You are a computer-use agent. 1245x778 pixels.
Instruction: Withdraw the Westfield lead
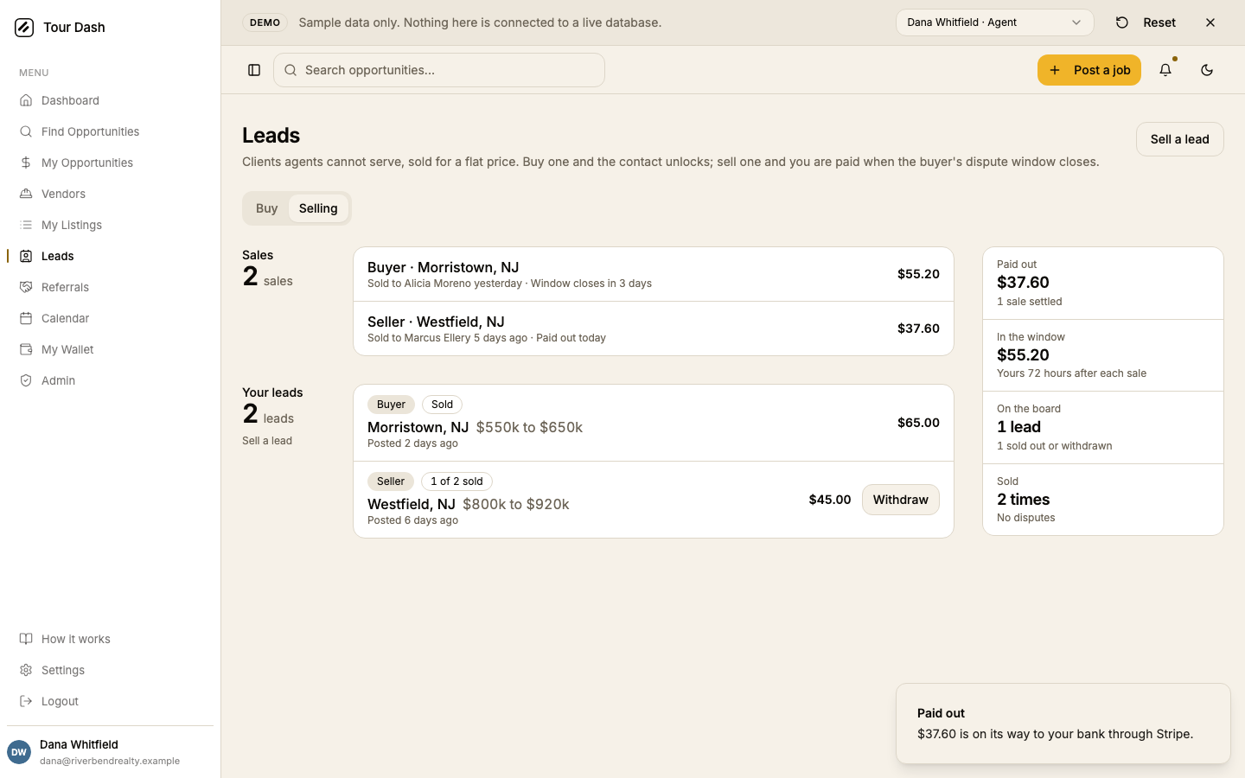click(900, 500)
